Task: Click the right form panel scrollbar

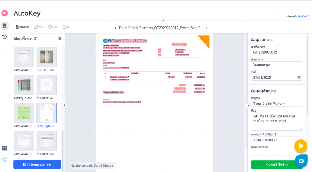Action: 307,75
